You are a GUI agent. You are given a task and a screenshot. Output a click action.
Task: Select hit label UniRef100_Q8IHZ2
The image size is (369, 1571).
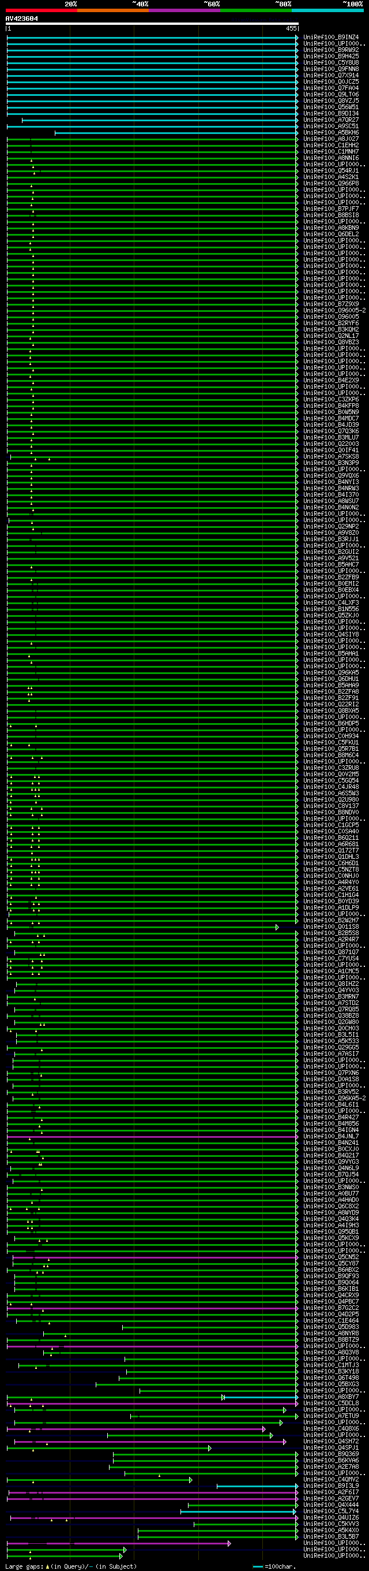332,984
